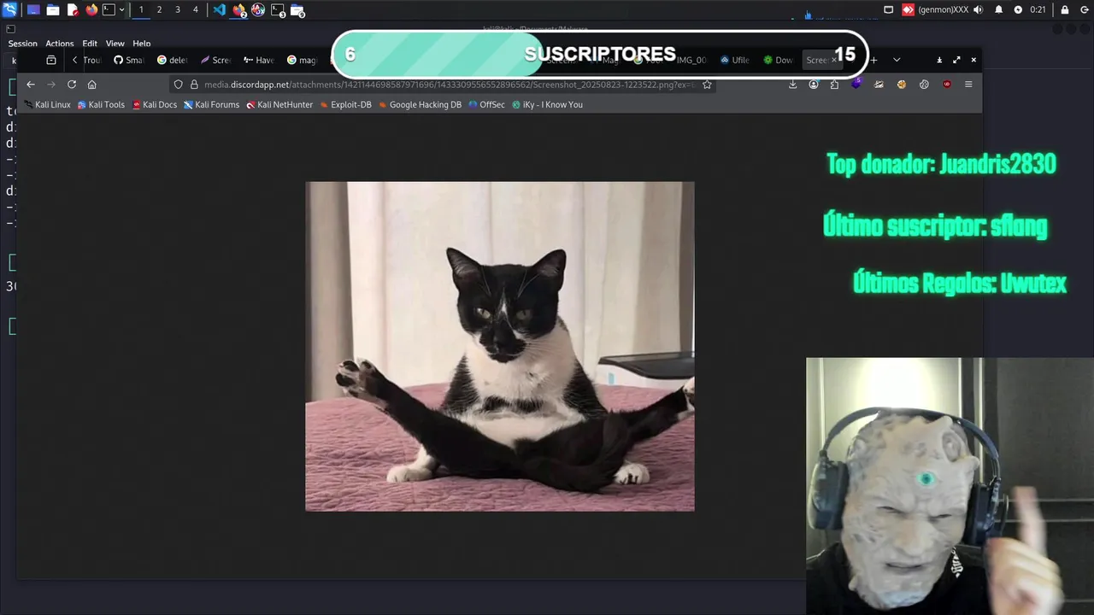The height and width of the screenshot is (615, 1094).
Task: Open the Firefox downloads panel
Action: pyautogui.click(x=792, y=85)
